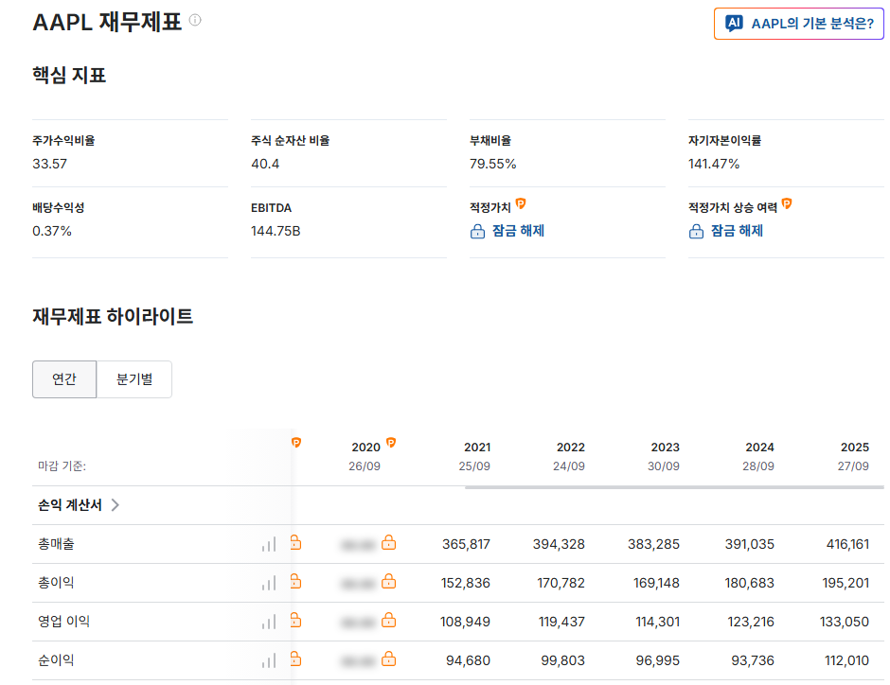The width and height of the screenshot is (890, 685).
Task: Open the AAPL의 기본 분석은? AI button
Action: click(x=798, y=24)
